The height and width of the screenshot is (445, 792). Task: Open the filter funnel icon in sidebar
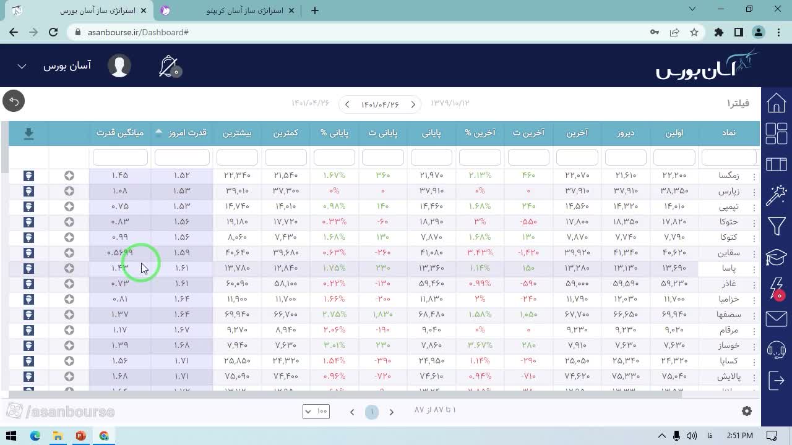click(x=776, y=226)
